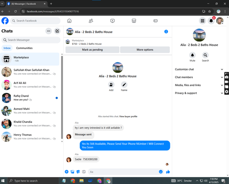Screen dimensions: 229x184
Task: Open chat with Khalid Chandia
Action: [x=30, y=124]
